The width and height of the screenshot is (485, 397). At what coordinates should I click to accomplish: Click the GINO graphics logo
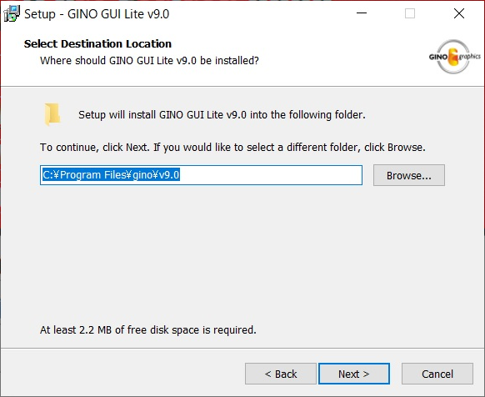pos(454,57)
